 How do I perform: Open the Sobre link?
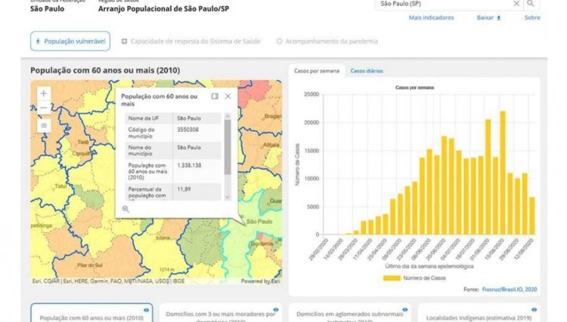click(x=532, y=17)
